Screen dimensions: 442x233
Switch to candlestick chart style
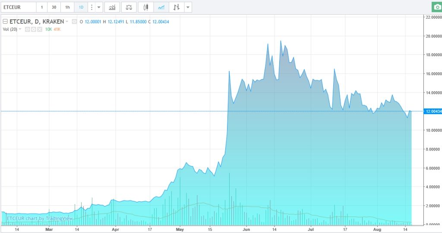pos(147,7)
